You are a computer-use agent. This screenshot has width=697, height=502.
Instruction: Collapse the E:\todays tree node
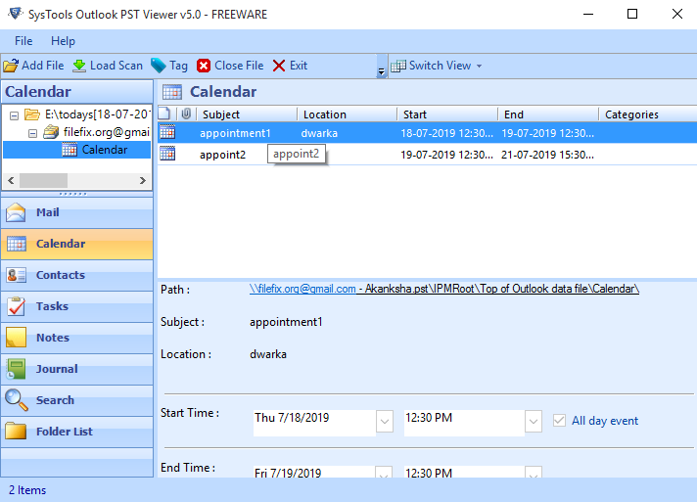click(15, 115)
